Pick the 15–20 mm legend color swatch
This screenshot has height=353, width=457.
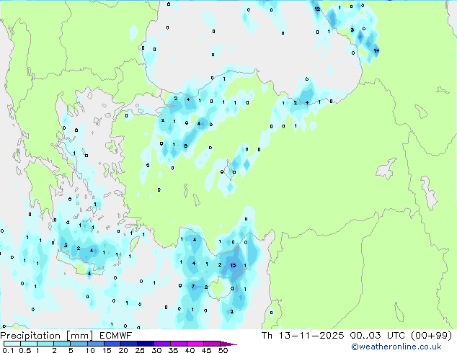tap(112, 344)
